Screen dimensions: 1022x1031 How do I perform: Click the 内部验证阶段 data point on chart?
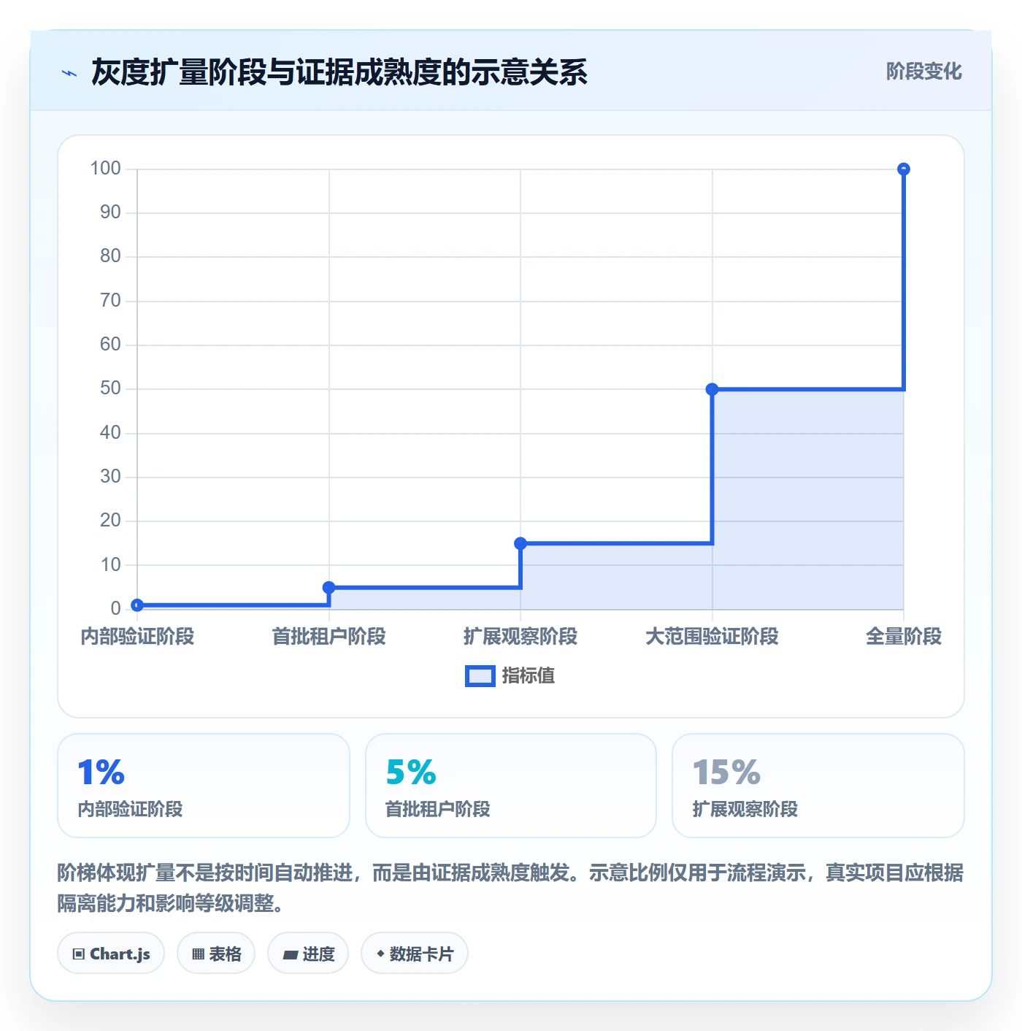coord(137,605)
